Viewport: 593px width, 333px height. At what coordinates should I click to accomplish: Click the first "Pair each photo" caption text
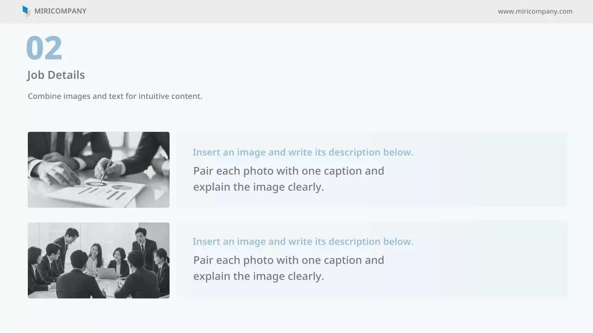pos(288,179)
